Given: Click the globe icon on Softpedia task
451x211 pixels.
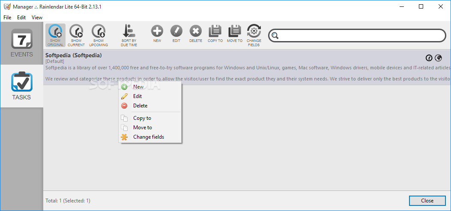Looking at the screenshot, I should tap(438, 58).
